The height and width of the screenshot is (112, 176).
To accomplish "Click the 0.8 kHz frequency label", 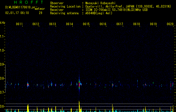I will (x=3, y=78).
